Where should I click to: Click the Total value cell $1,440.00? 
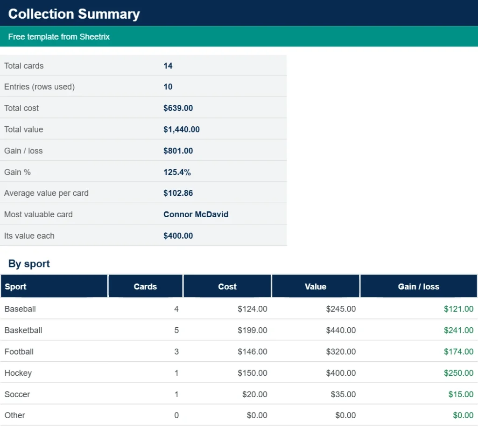pos(182,129)
